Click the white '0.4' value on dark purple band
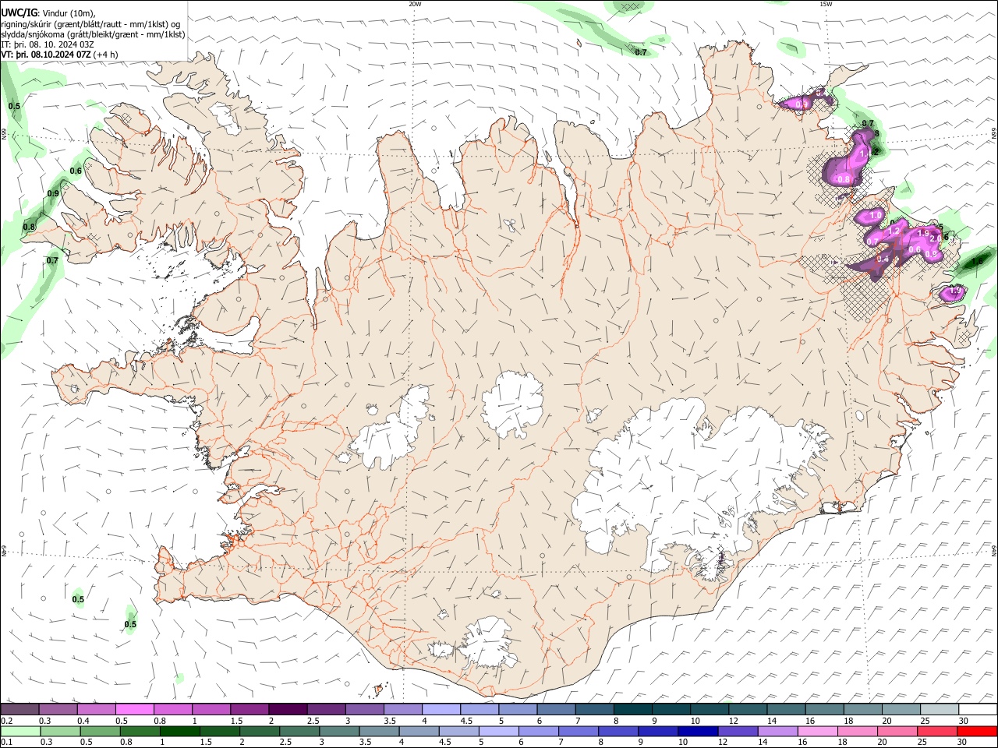Screen dimensions: 998x748 tap(883, 259)
